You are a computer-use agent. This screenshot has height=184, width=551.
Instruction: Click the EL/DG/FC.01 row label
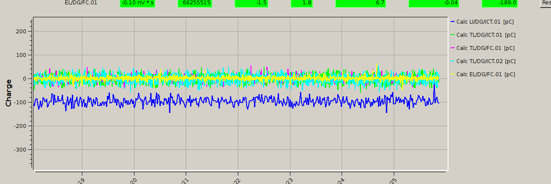(81, 3)
